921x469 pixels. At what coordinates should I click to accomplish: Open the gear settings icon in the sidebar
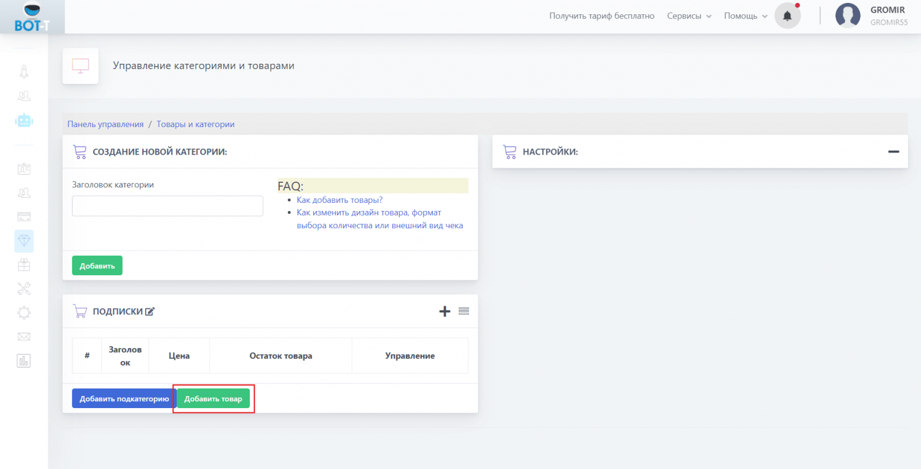[24, 313]
